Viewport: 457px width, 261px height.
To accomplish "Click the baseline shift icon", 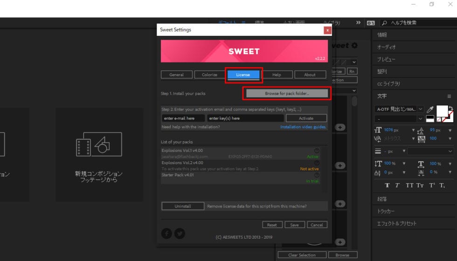I will 377,173.
